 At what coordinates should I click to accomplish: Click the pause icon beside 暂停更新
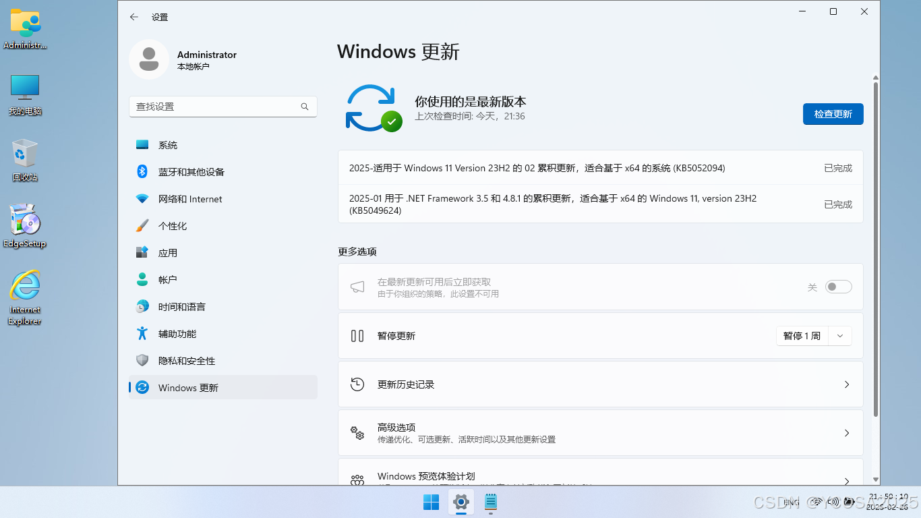click(357, 336)
